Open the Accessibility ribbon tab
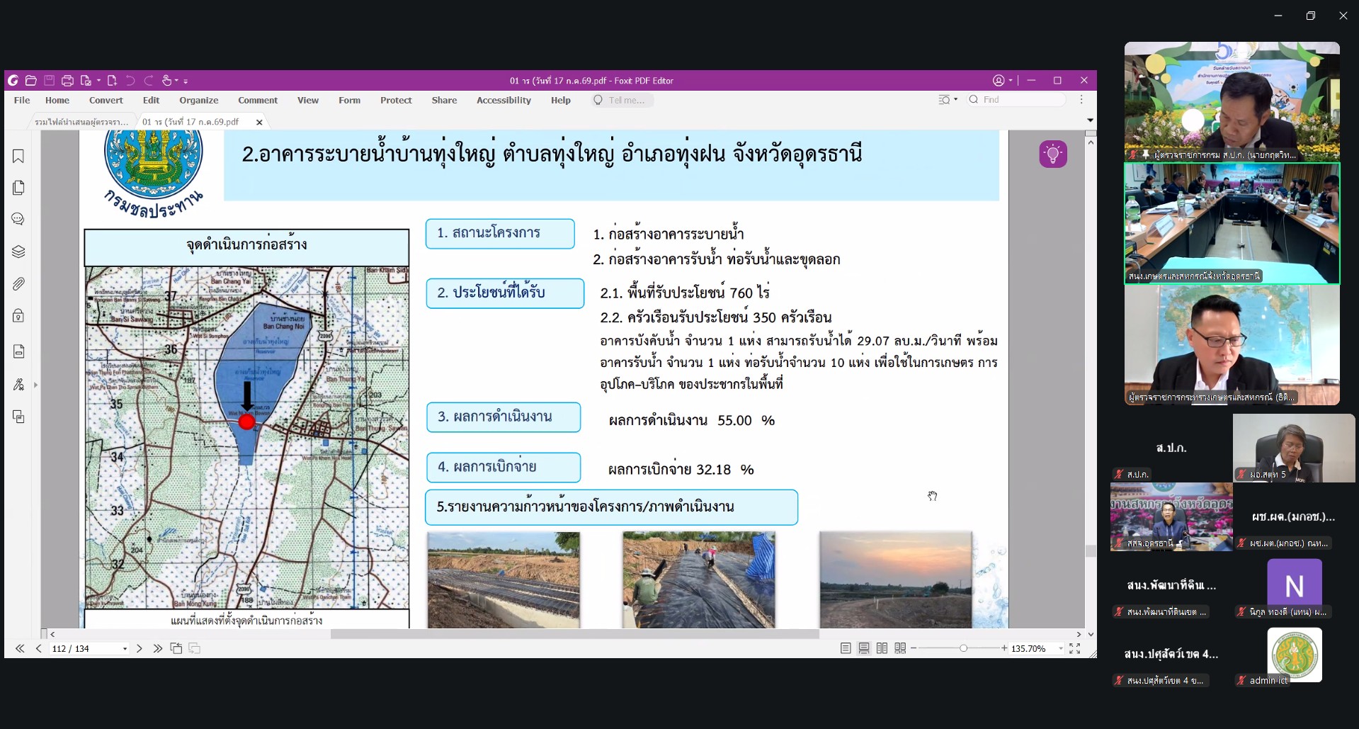Viewport: 1359px width, 729px height. click(x=504, y=101)
